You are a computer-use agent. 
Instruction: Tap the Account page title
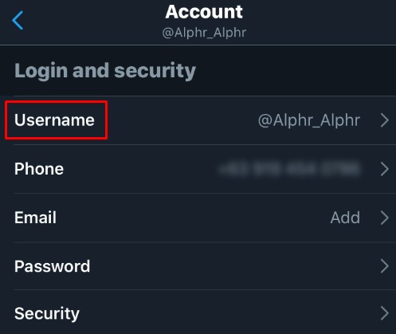click(x=204, y=12)
